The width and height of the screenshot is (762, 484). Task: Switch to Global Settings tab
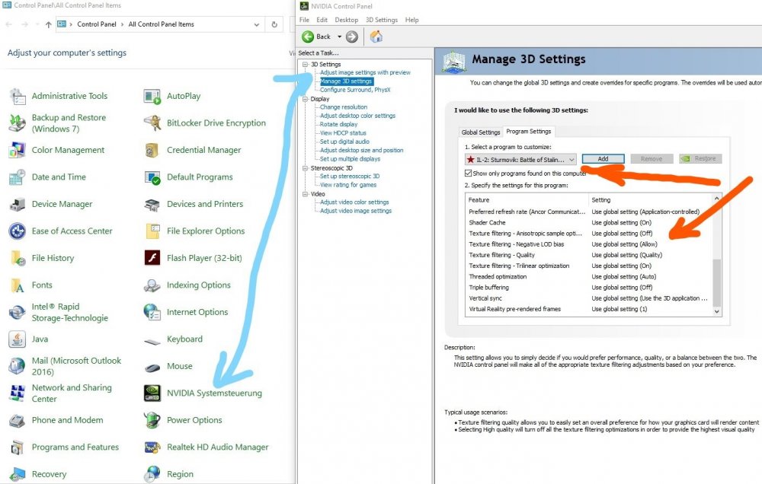tap(481, 132)
